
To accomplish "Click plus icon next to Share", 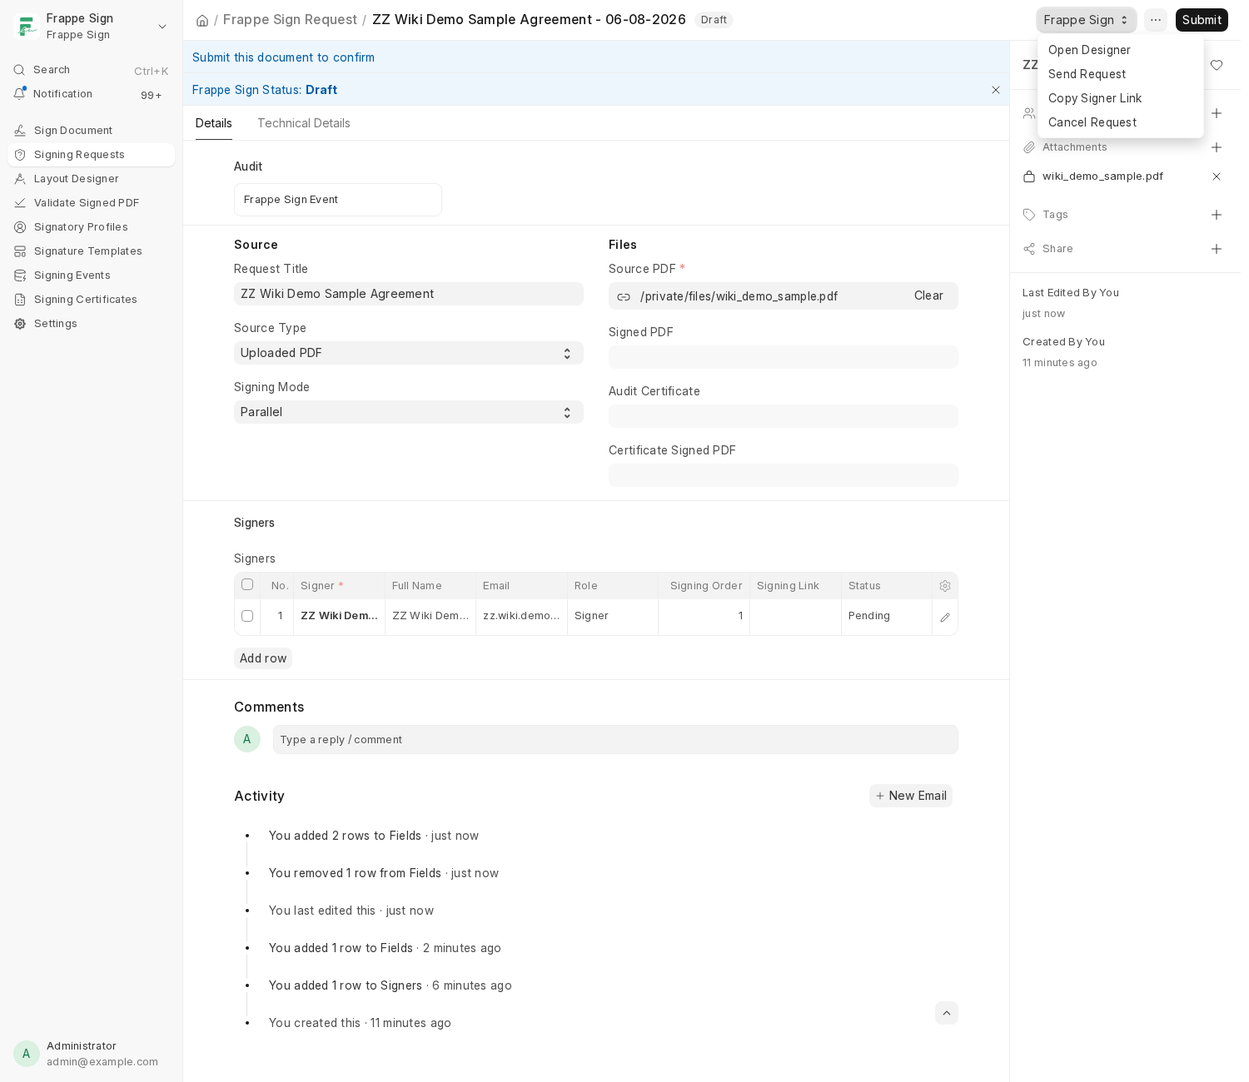I will [1217, 249].
